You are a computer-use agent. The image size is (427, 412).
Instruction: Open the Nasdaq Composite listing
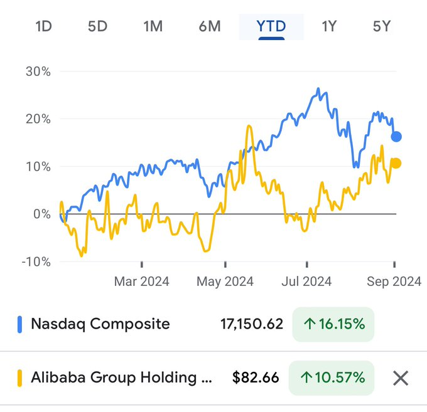[100, 324]
